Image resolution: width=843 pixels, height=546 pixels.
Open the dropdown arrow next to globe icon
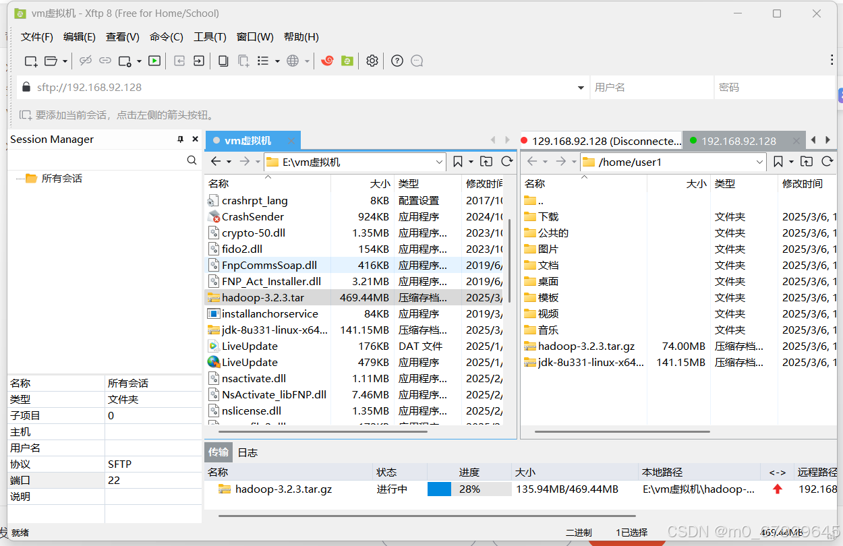[x=307, y=61]
